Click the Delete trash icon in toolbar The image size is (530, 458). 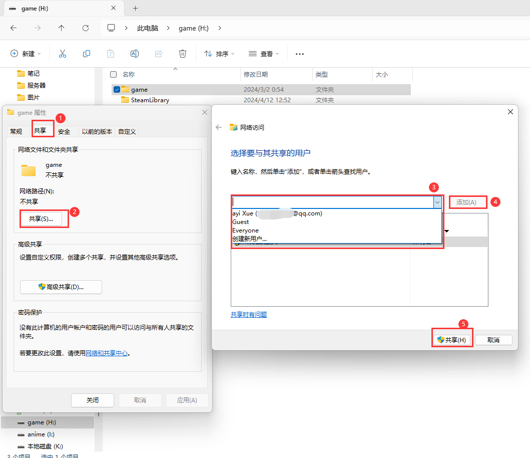click(x=183, y=54)
